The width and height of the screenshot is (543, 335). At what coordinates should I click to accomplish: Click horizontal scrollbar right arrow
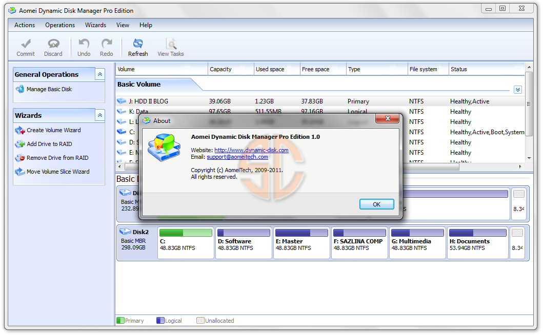click(x=520, y=166)
